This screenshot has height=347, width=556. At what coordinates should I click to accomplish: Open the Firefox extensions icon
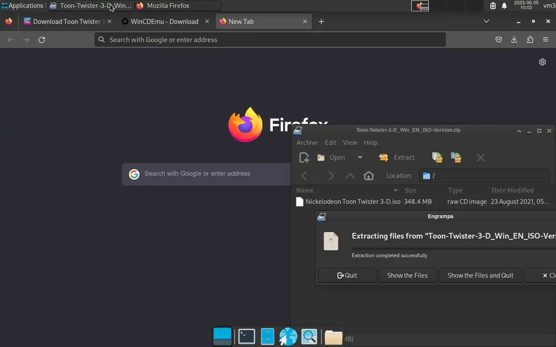[x=530, y=39]
